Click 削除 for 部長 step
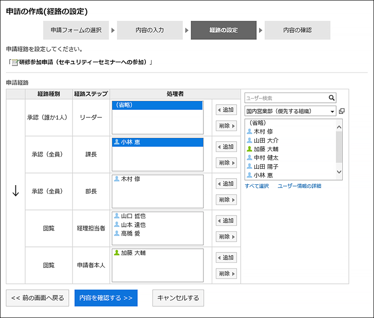The height and width of the screenshot is (318, 374). pyautogui.click(x=226, y=200)
